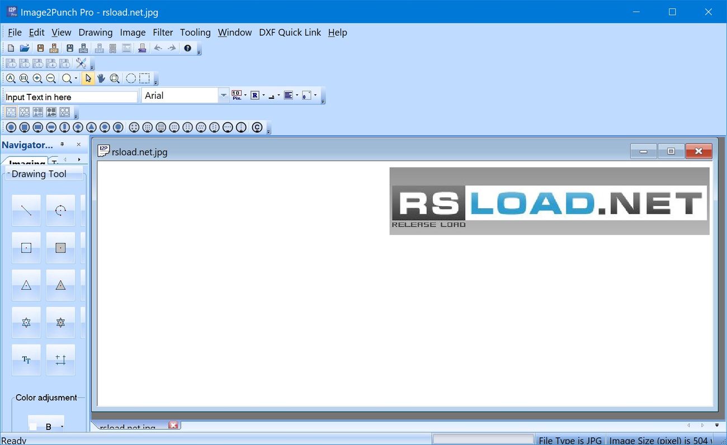The height and width of the screenshot is (445, 727).
Task: Select the round punch tool shape
Action: pyautogui.click(x=11, y=127)
